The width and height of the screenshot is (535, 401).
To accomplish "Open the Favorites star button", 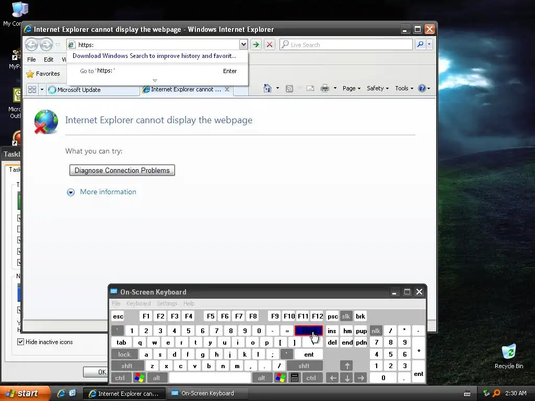I will point(43,74).
